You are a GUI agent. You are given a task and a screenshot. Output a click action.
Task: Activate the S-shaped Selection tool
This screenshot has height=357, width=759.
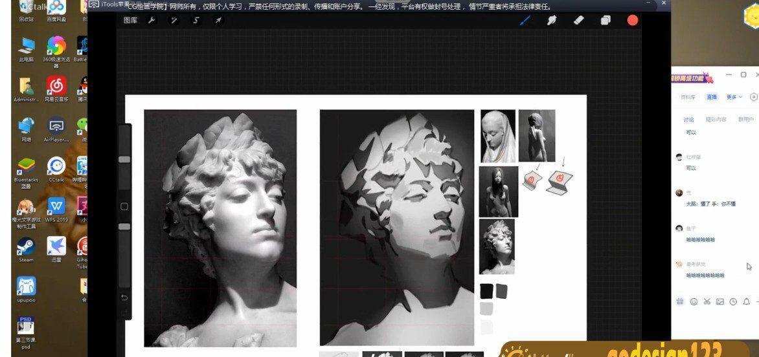(x=196, y=20)
